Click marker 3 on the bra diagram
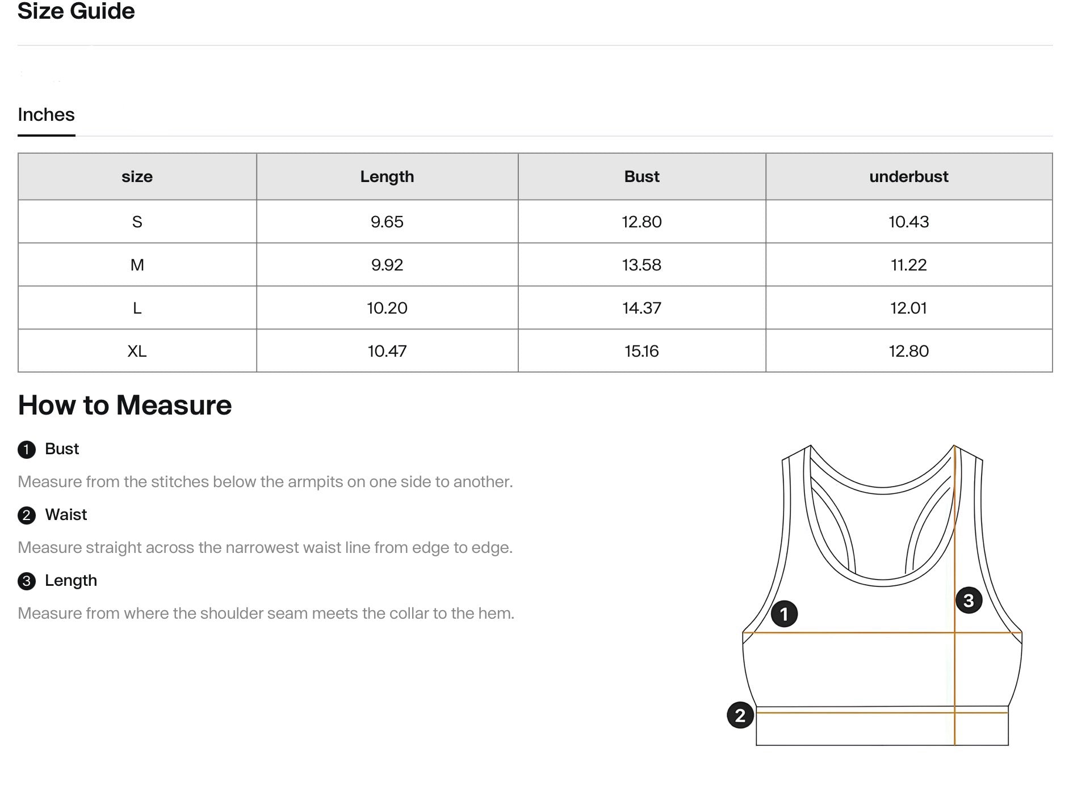Viewport: 1069px width, 786px height. coord(969,601)
